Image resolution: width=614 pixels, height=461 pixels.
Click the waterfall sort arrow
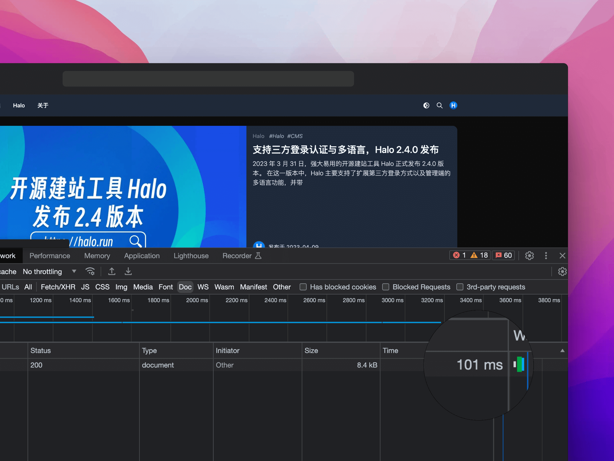(562, 351)
